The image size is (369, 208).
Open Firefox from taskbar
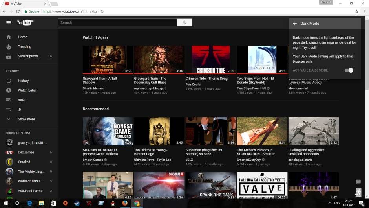tap(125, 203)
